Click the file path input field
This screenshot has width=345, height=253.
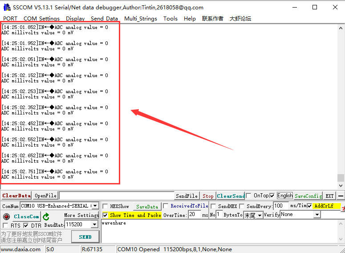tap(117, 196)
